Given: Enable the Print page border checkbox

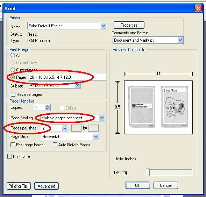Looking at the screenshot, I should tap(13, 145).
